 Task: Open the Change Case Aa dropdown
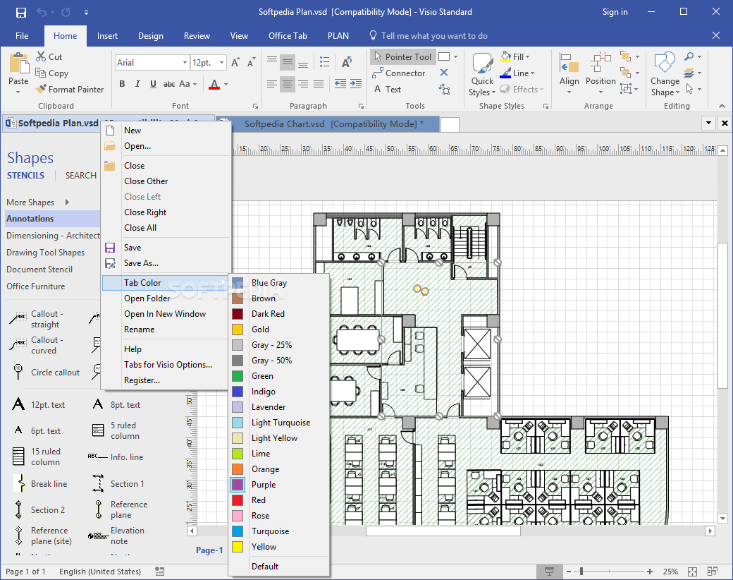coord(187,84)
